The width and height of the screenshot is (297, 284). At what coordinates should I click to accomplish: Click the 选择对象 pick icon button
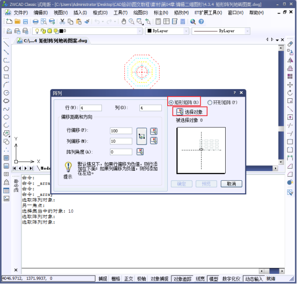click(180, 112)
